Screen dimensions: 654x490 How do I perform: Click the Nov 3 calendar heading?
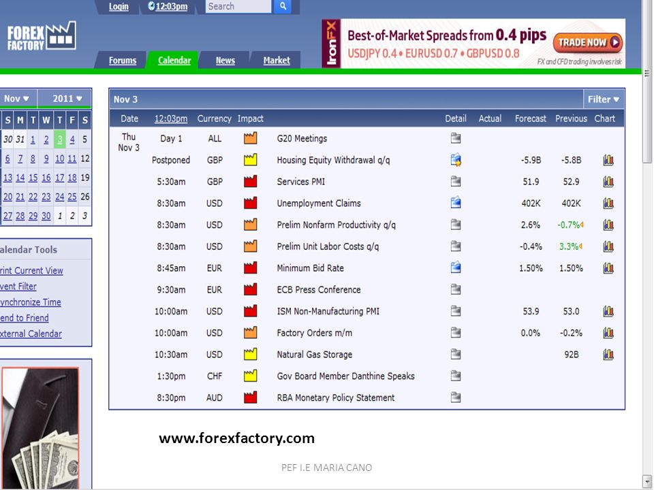pos(125,99)
